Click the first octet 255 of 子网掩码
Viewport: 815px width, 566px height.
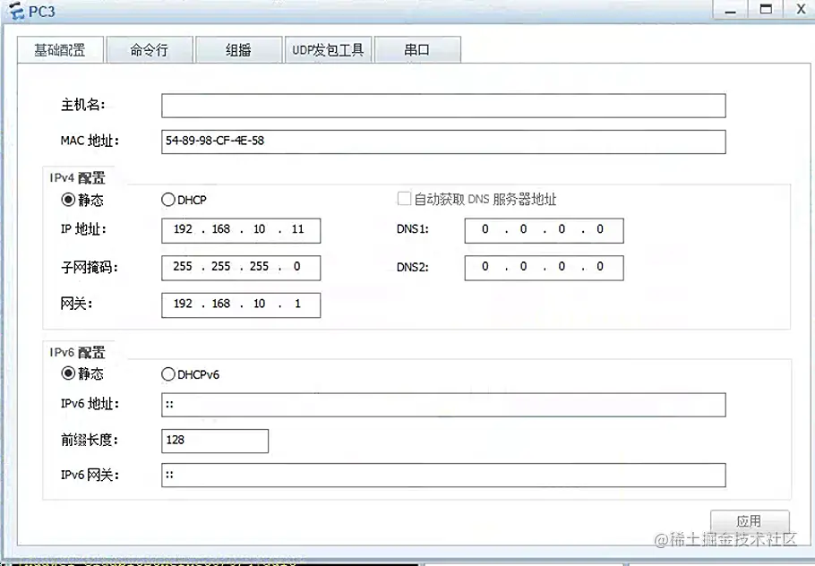183,267
